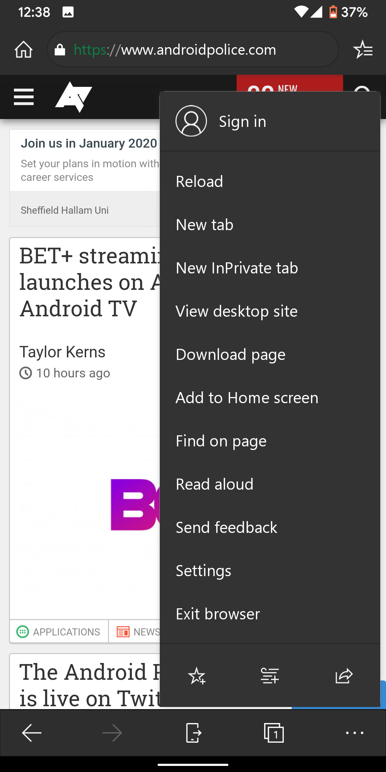
Task: Navigate back with the back arrow
Action: pos(31,733)
